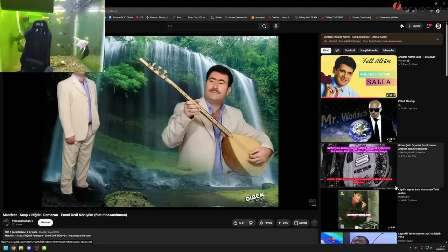The width and height of the screenshot is (448, 252).
Task: Open the Altın bookmark
Action: [x=177, y=17]
